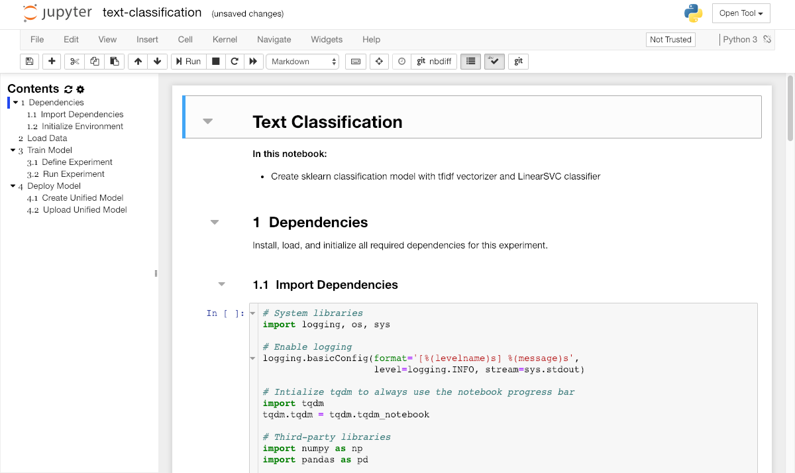Image resolution: width=795 pixels, height=473 pixels.
Task: Paste cells using the clipboard icon
Action: (x=115, y=62)
